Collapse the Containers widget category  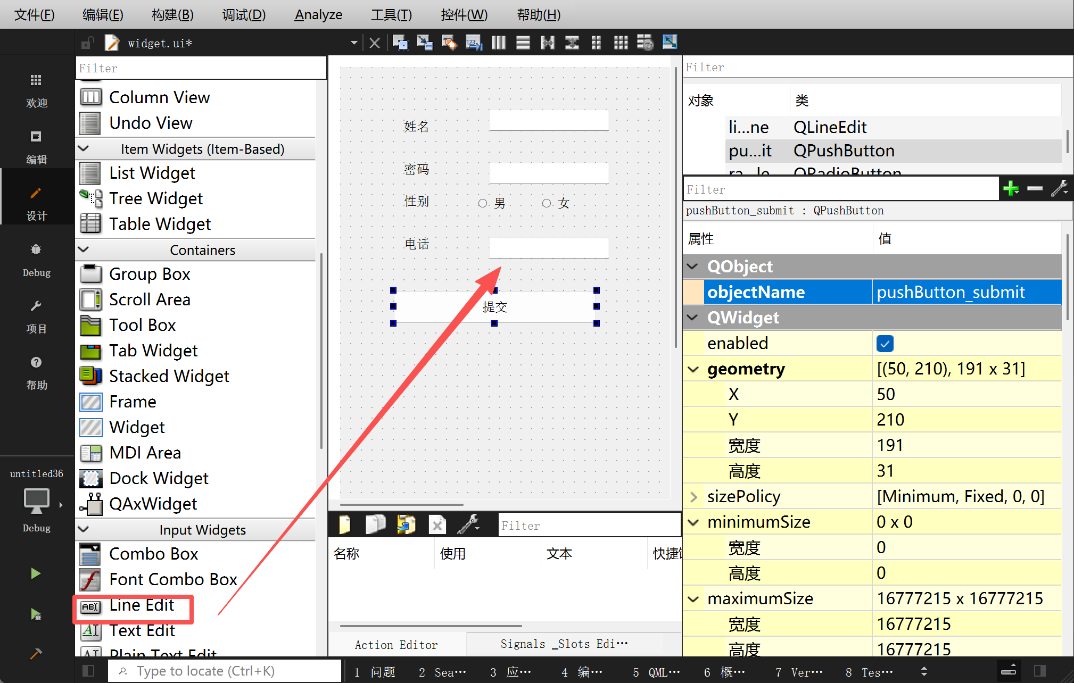coord(84,249)
